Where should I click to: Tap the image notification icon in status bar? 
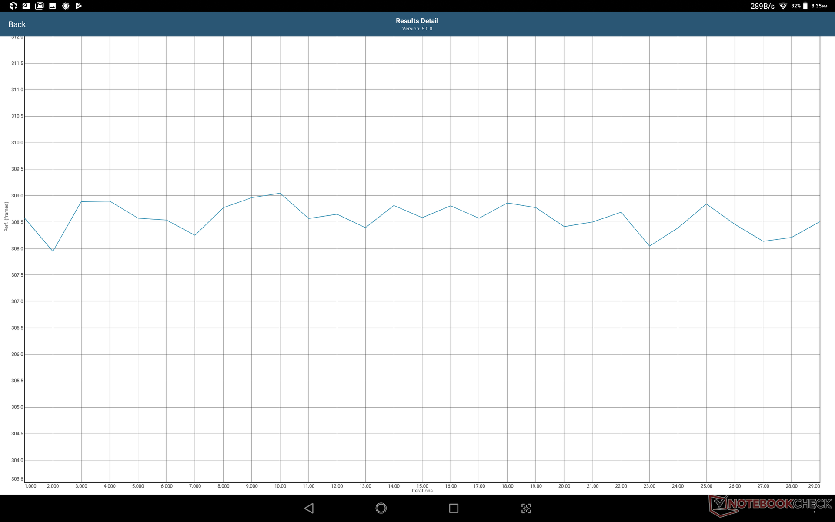pos(53,6)
